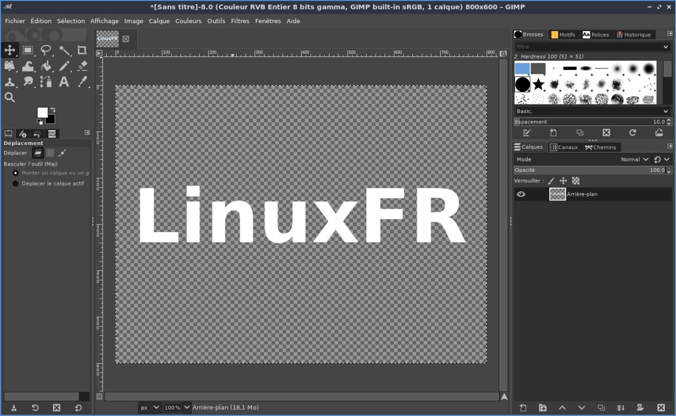This screenshot has width=676, height=416.
Task: Open the Tool Options tab
Action: (x=8, y=133)
